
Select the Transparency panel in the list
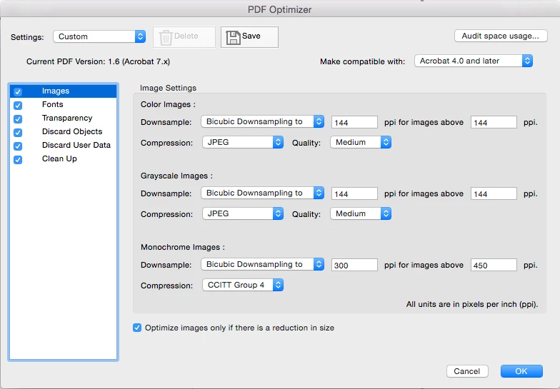coord(63,118)
